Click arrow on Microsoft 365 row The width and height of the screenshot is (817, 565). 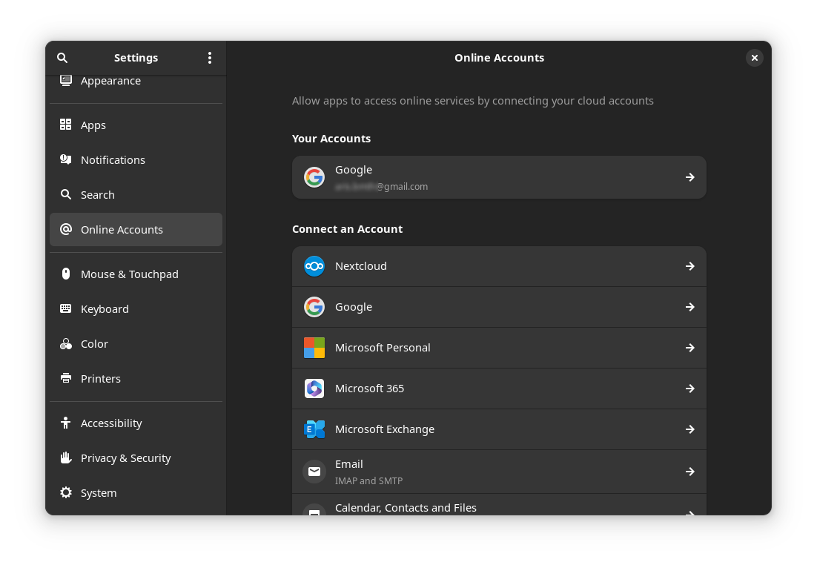[690, 389]
